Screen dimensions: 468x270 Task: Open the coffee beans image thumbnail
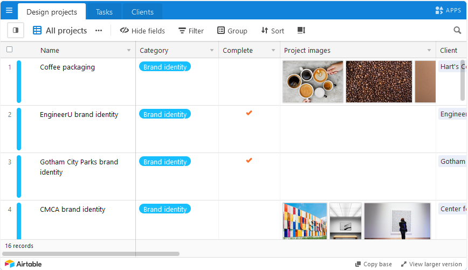pos(379,81)
